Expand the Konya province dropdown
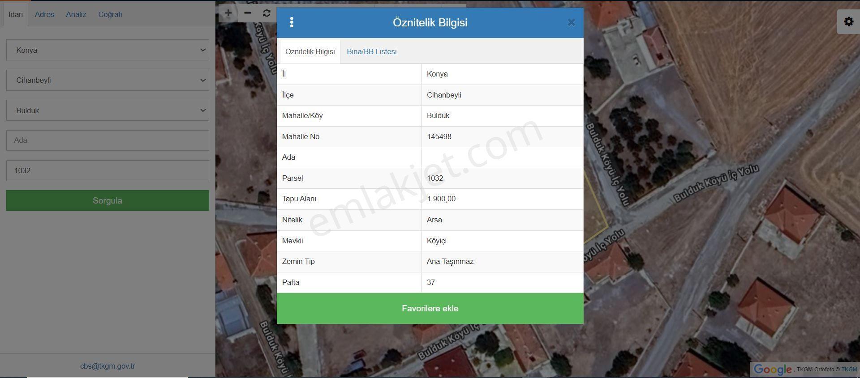 [107, 50]
